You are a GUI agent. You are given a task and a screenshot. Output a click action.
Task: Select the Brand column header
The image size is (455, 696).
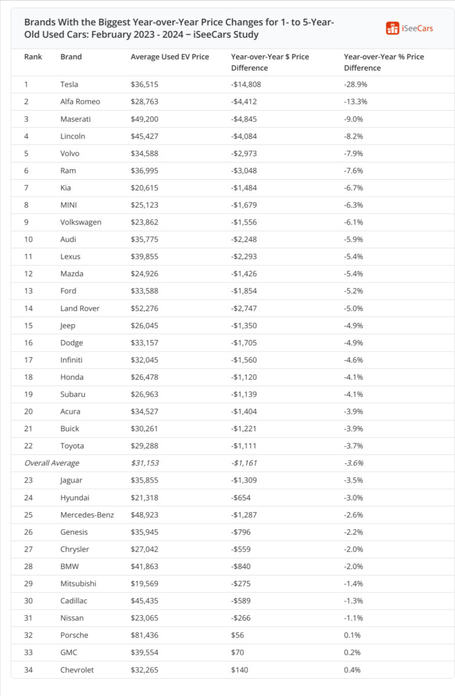71,57
